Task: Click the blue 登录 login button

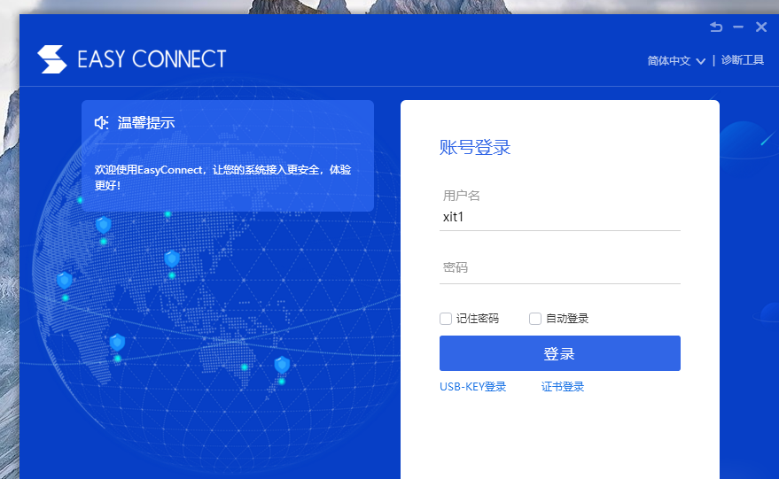Action: 560,353
